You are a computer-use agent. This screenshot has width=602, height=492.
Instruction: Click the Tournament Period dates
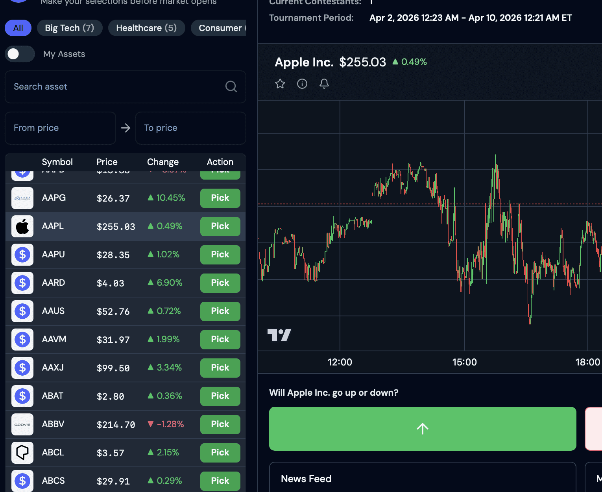[x=471, y=18]
